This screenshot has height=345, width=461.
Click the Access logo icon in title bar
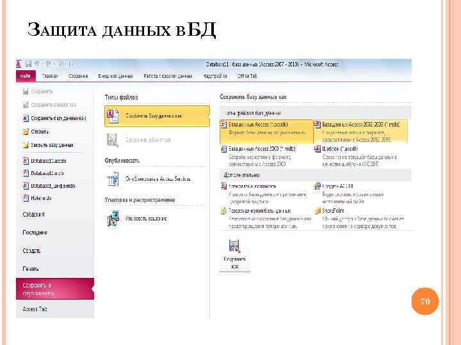click(x=19, y=64)
